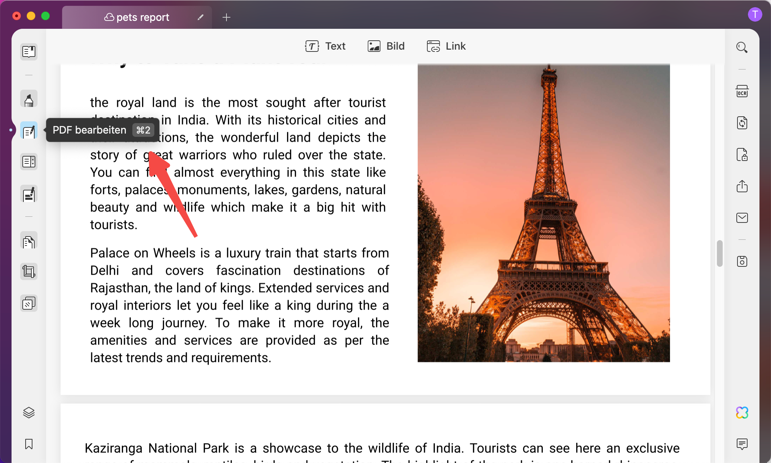Open the layers panel icon
The height and width of the screenshot is (463, 771).
click(x=29, y=413)
